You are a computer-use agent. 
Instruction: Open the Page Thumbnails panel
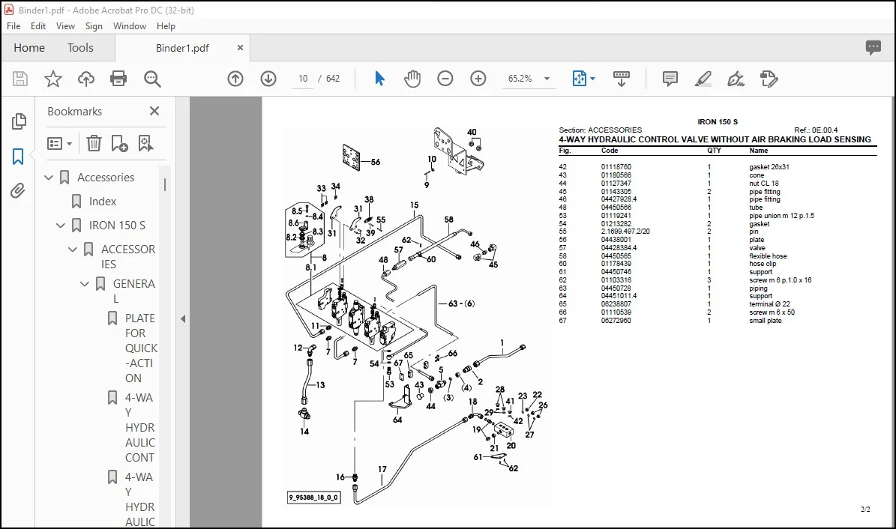(19, 121)
